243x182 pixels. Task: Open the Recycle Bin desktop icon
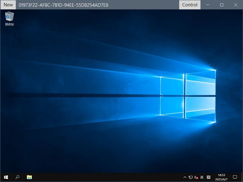(x=9, y=19)
